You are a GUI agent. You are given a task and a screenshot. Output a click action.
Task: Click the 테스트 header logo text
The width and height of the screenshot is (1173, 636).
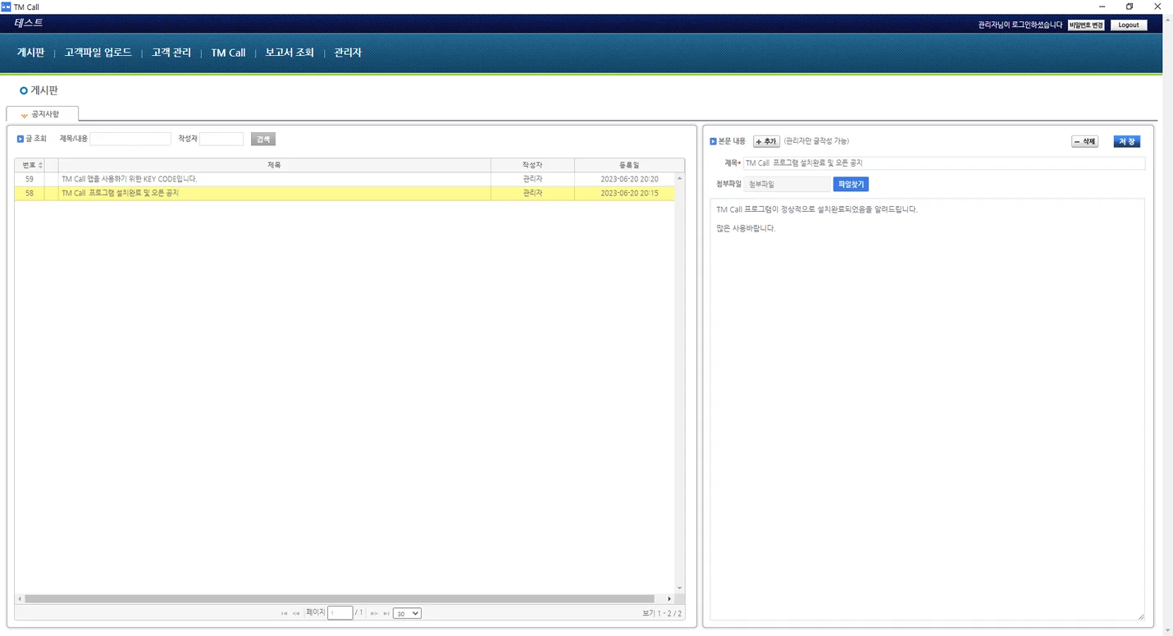click(29, 23)
